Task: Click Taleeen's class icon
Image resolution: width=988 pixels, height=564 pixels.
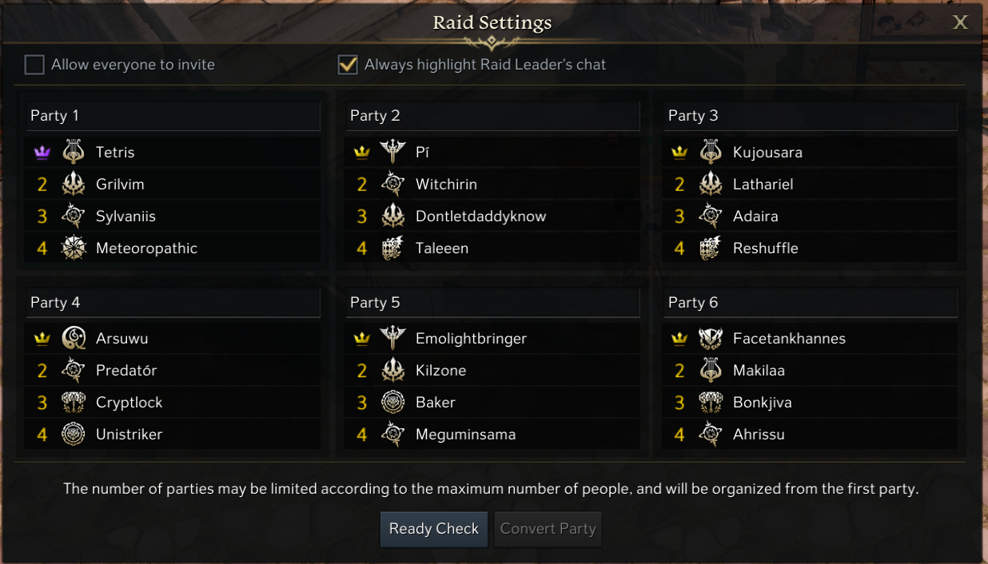Action: 393,248
